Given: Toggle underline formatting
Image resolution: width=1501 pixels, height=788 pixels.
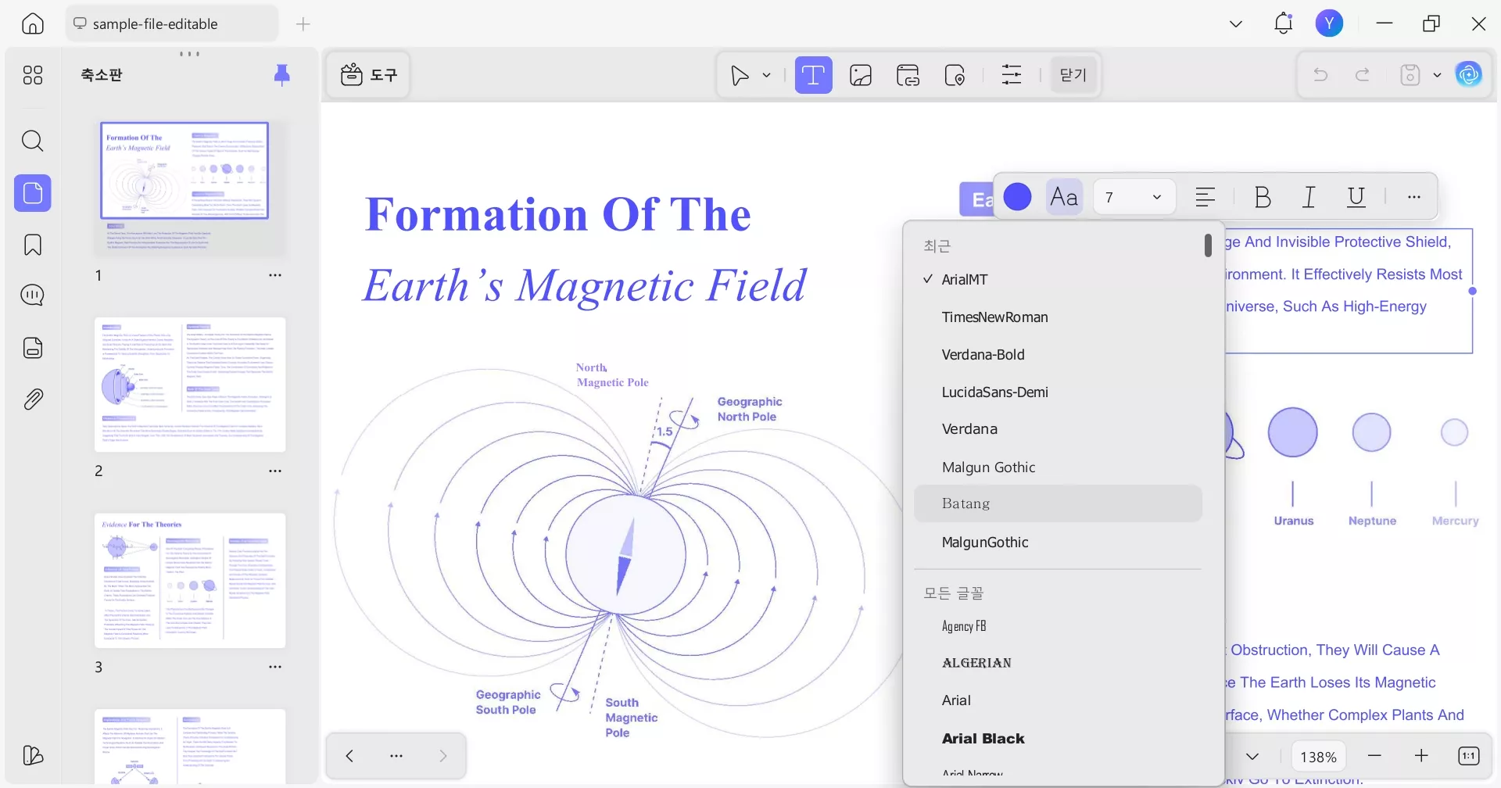Looking at the screenshot, I should click(x=1356, y=198).
